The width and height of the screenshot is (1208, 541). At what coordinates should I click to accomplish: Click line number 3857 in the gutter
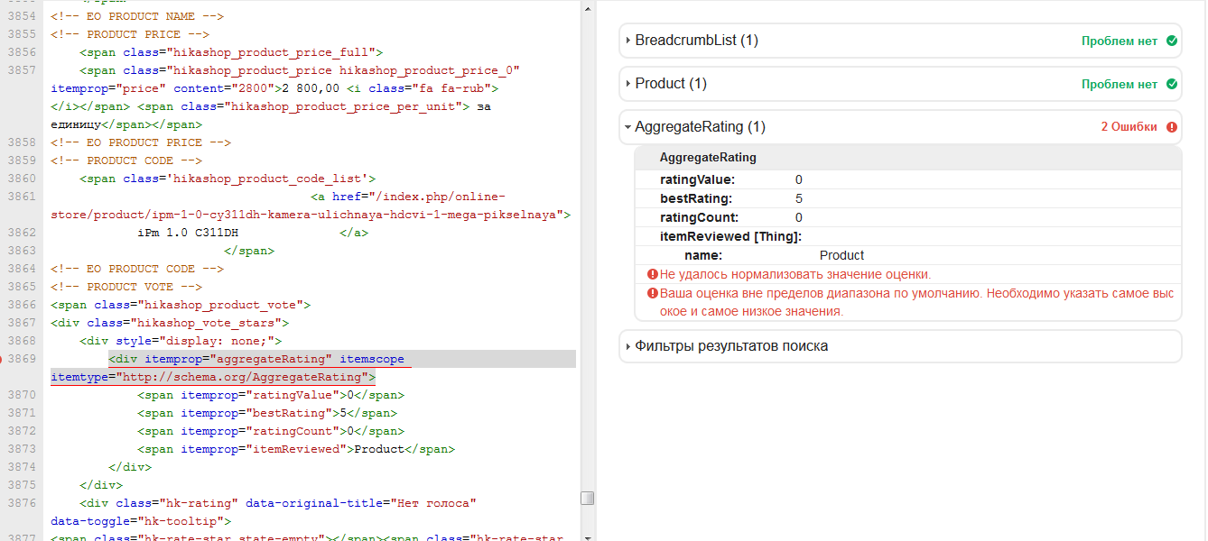click(x=23, y=70)
